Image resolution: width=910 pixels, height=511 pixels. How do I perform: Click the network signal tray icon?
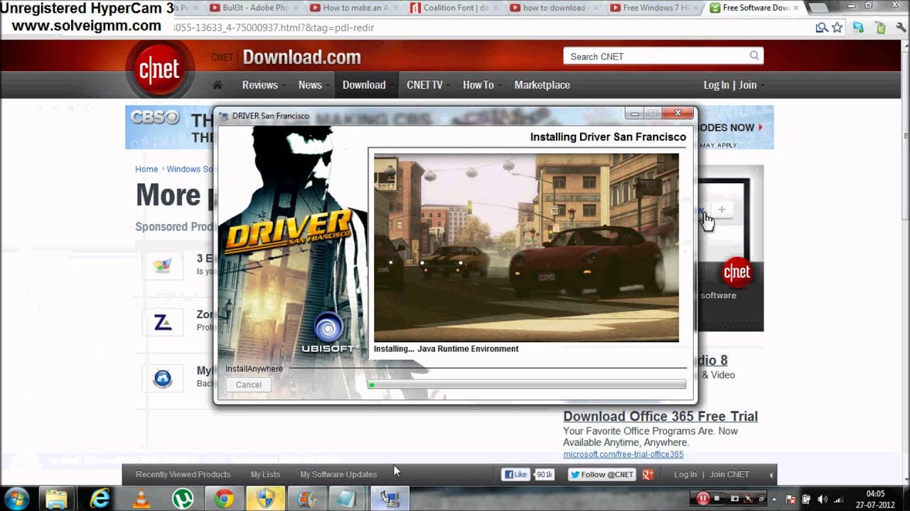pos(837,499)
